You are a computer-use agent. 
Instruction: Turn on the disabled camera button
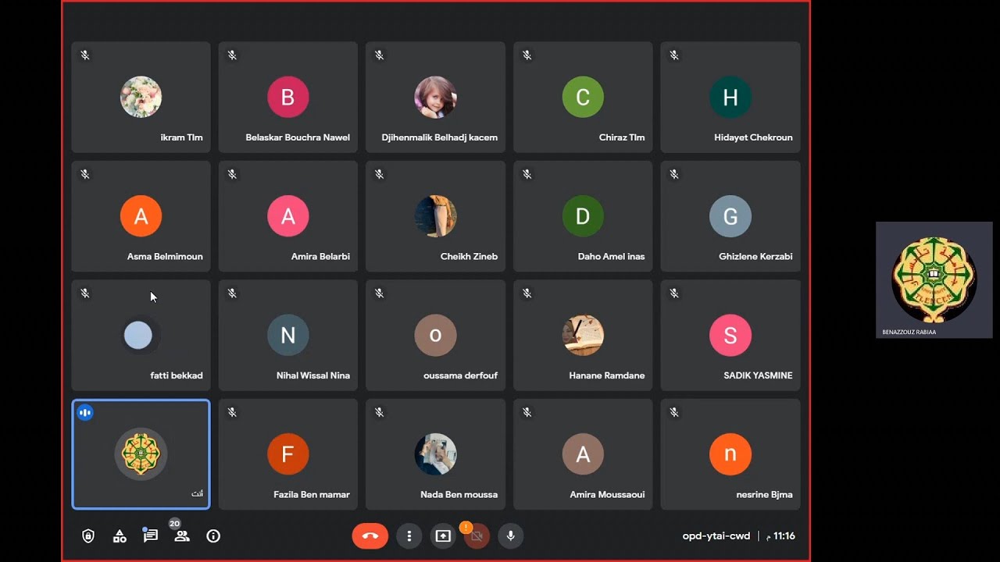click(477, 536)
